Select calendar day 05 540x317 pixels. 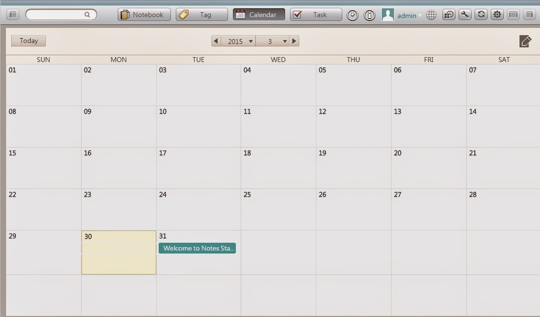pyautogui.click(x=353, y=85)
